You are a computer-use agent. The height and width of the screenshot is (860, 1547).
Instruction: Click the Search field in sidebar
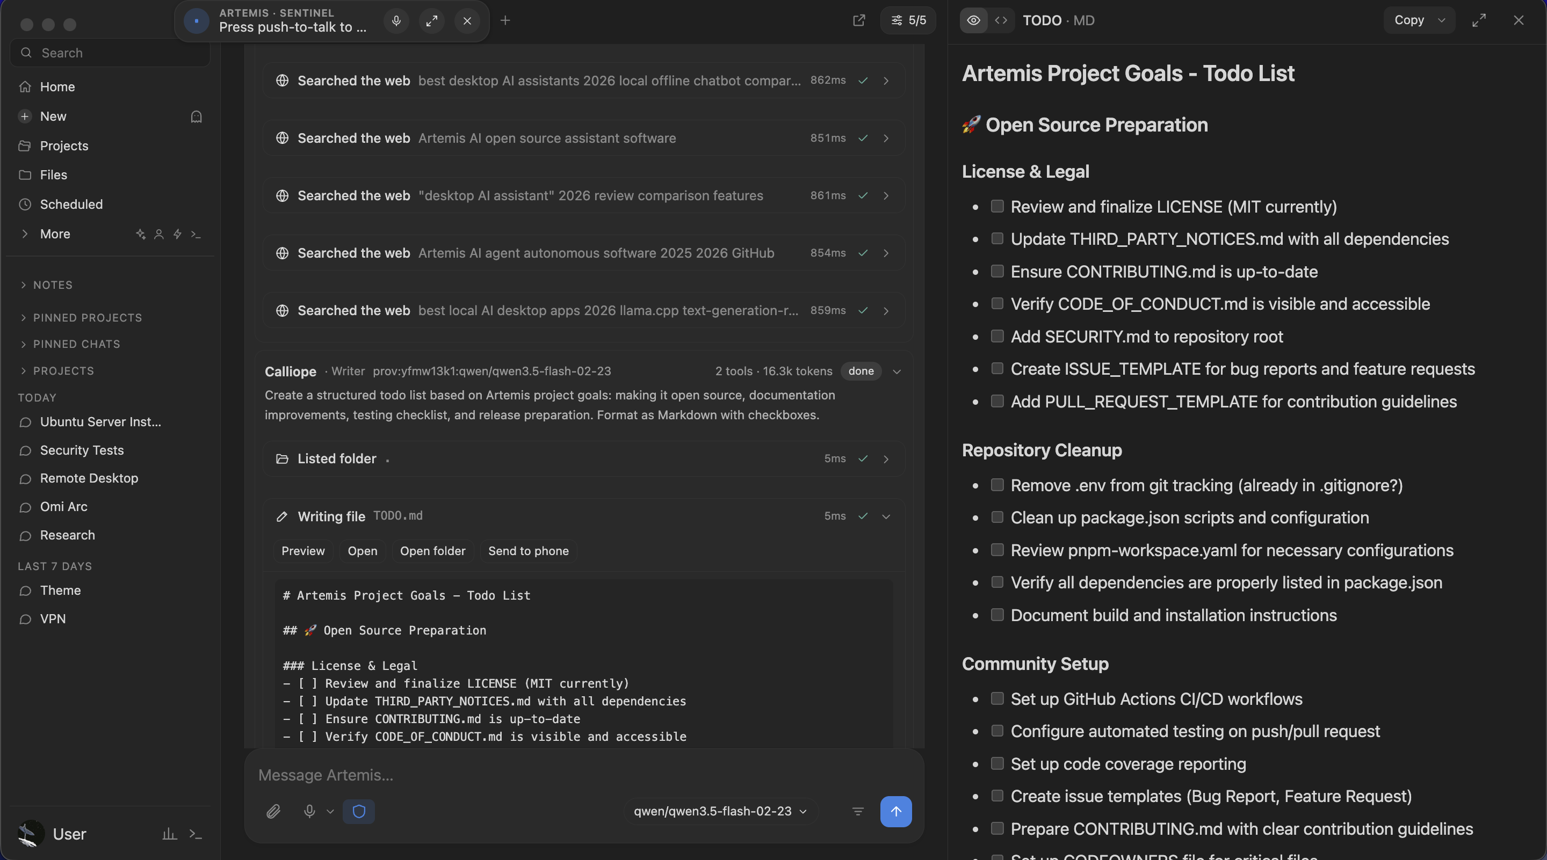coord(111,53)
